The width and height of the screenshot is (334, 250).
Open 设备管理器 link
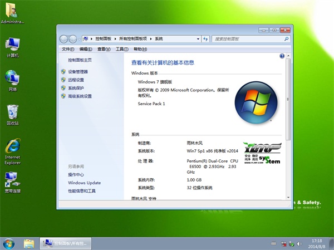coord(78,72)
